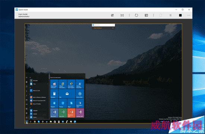Open the green tile in bottom tile row

[x=63, y=113]
